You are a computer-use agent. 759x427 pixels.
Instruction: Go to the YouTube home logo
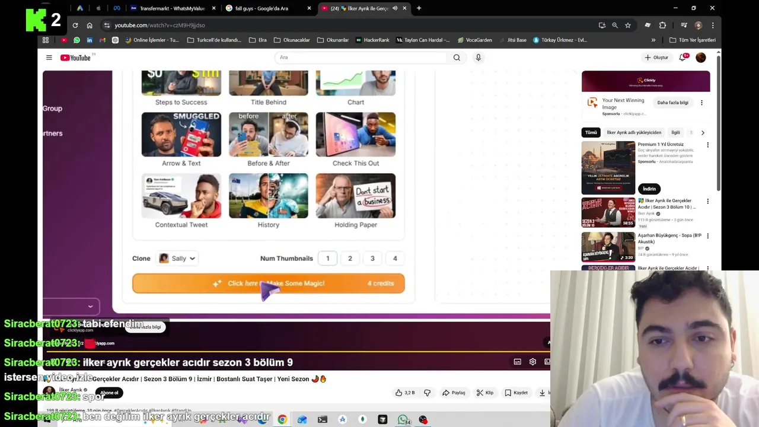[75, 58]
